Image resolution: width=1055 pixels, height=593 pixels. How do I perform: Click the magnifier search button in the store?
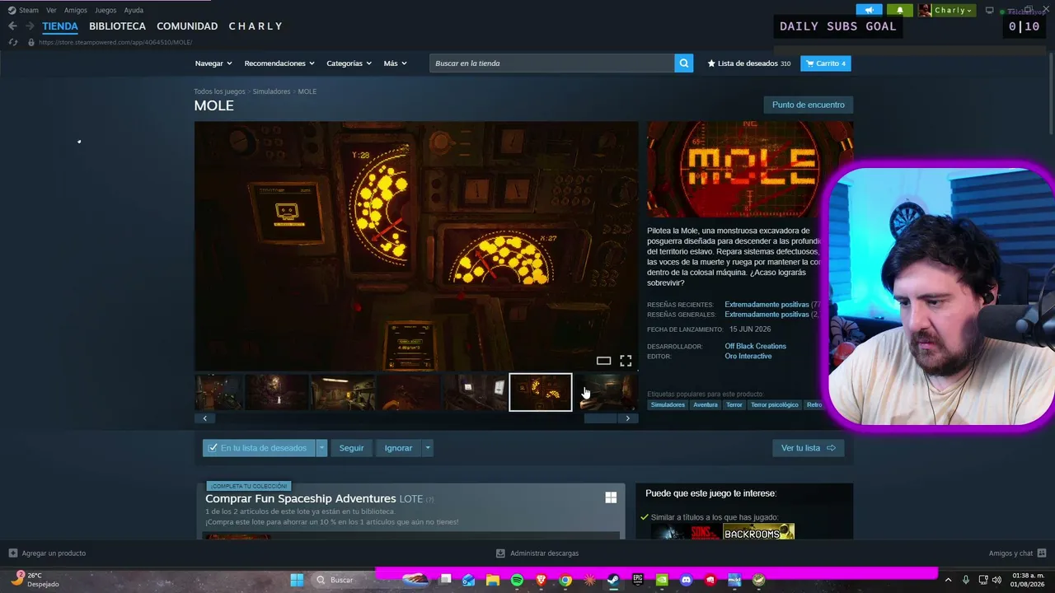[x=683, y=63]
